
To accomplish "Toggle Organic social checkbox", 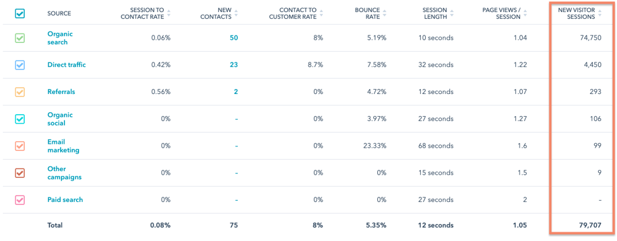I will click(20, 119).
